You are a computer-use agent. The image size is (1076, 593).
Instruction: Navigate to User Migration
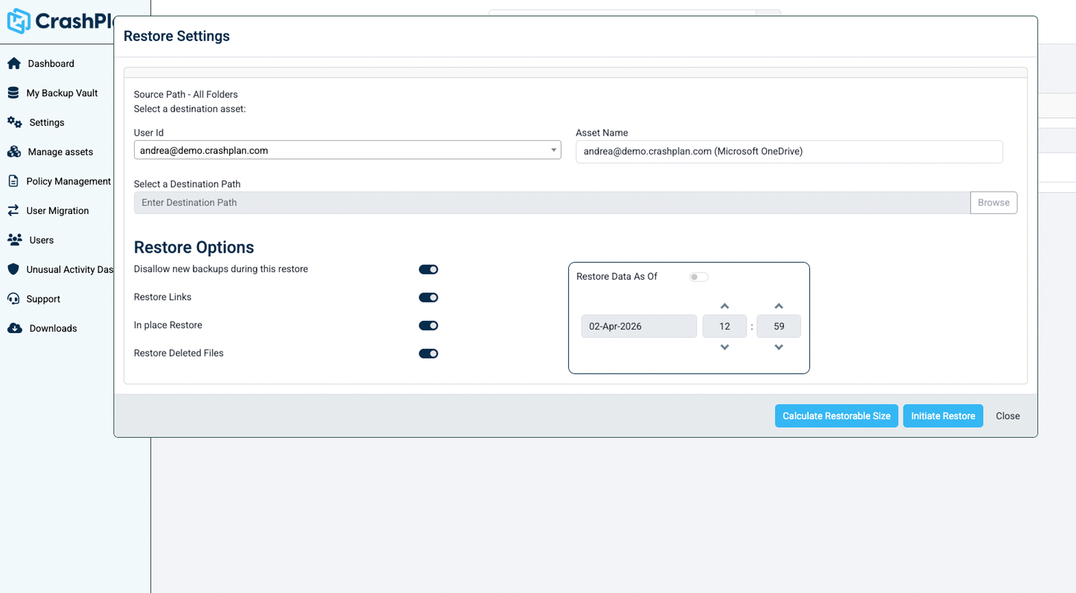pos(58,210)
